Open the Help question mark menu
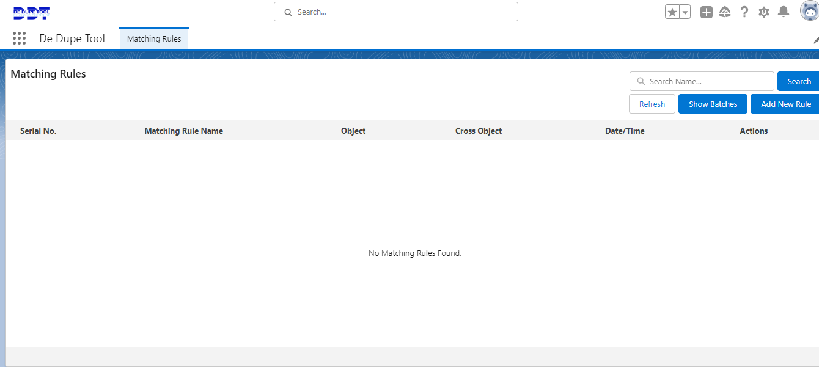 [744, 12]
